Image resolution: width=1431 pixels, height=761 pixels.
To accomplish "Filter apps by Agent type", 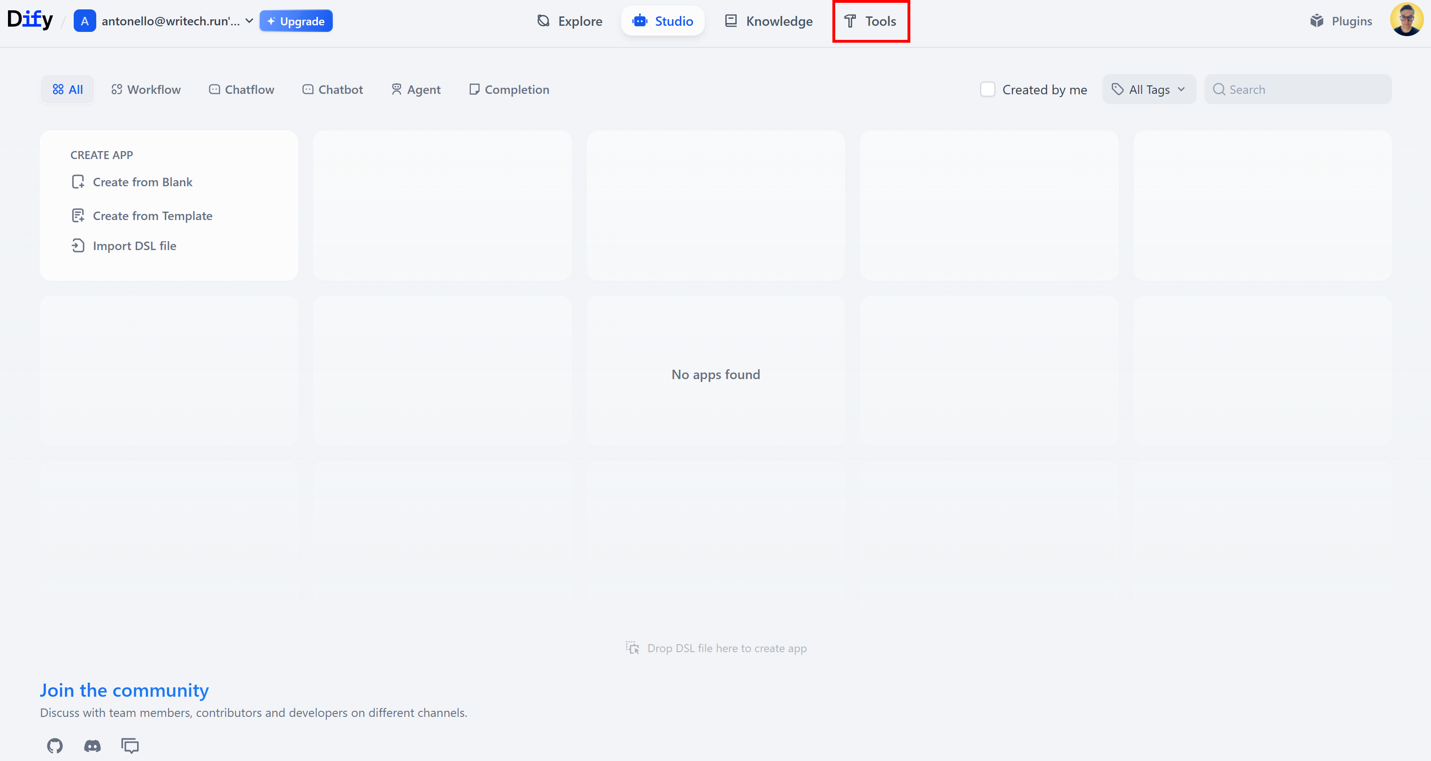I will click(x=415, y=89).
